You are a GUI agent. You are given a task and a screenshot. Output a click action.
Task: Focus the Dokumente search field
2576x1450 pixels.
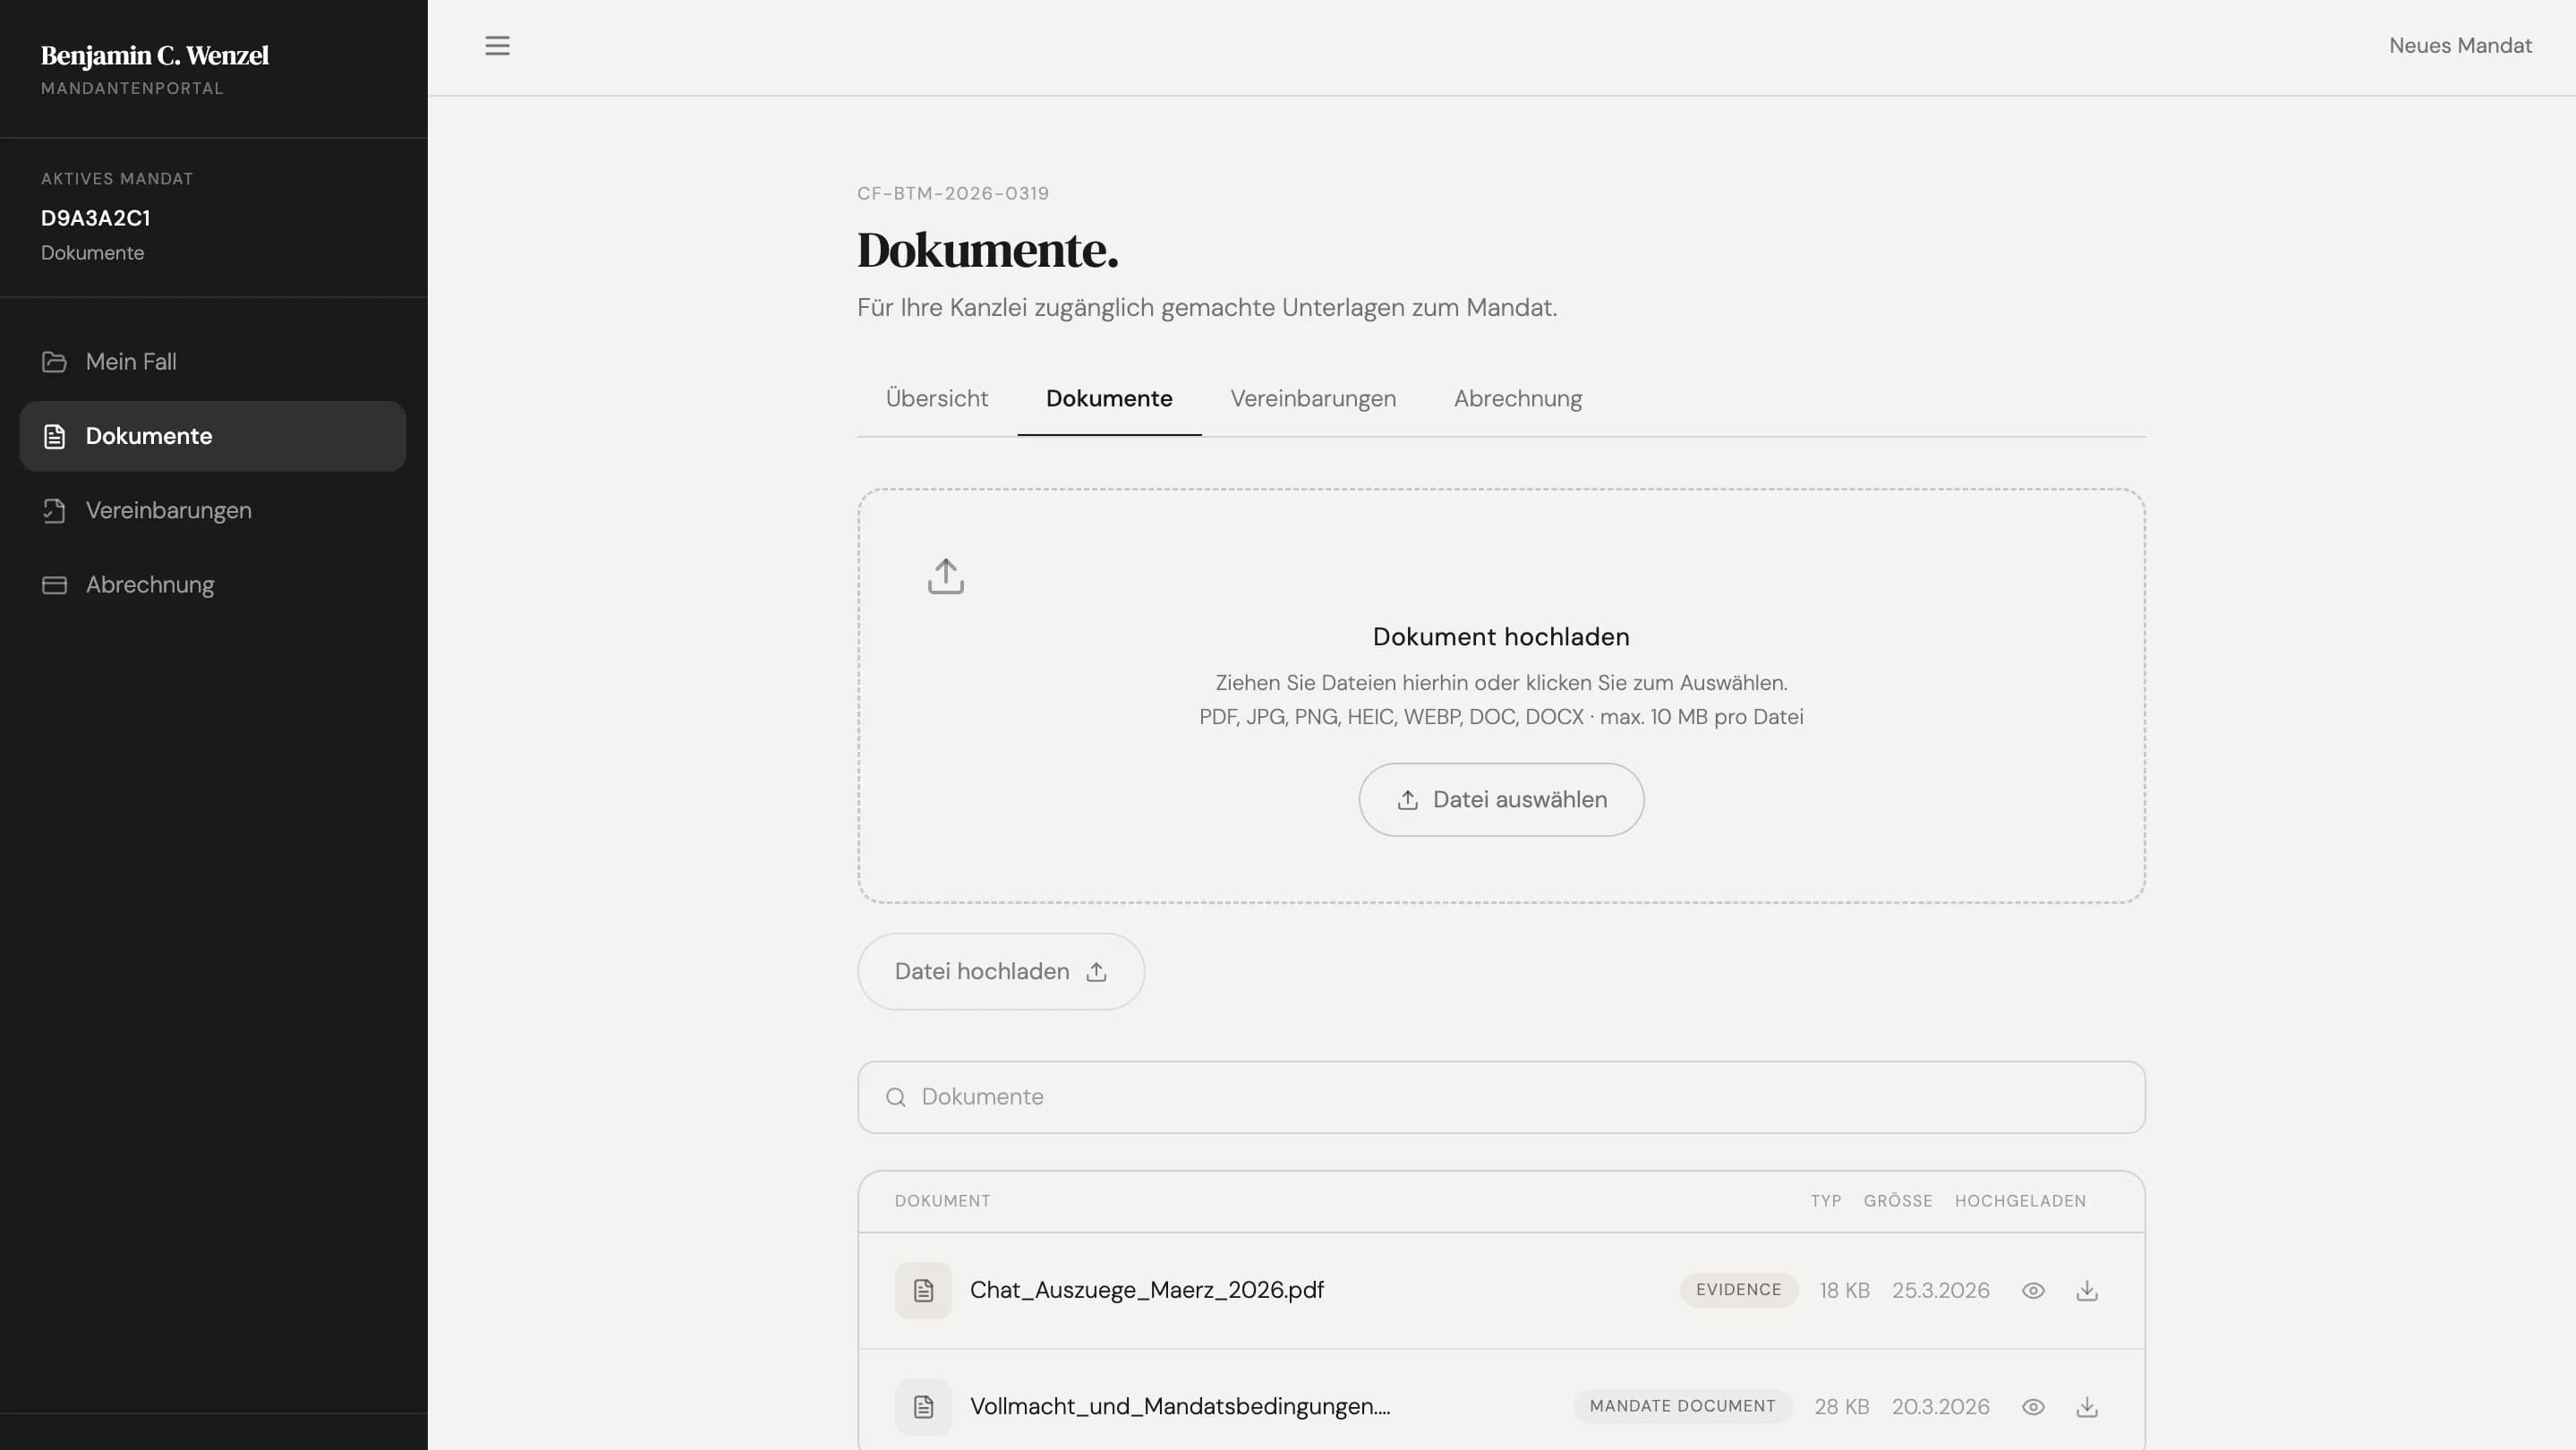pyautogui.click(x=1500, y=1097)
